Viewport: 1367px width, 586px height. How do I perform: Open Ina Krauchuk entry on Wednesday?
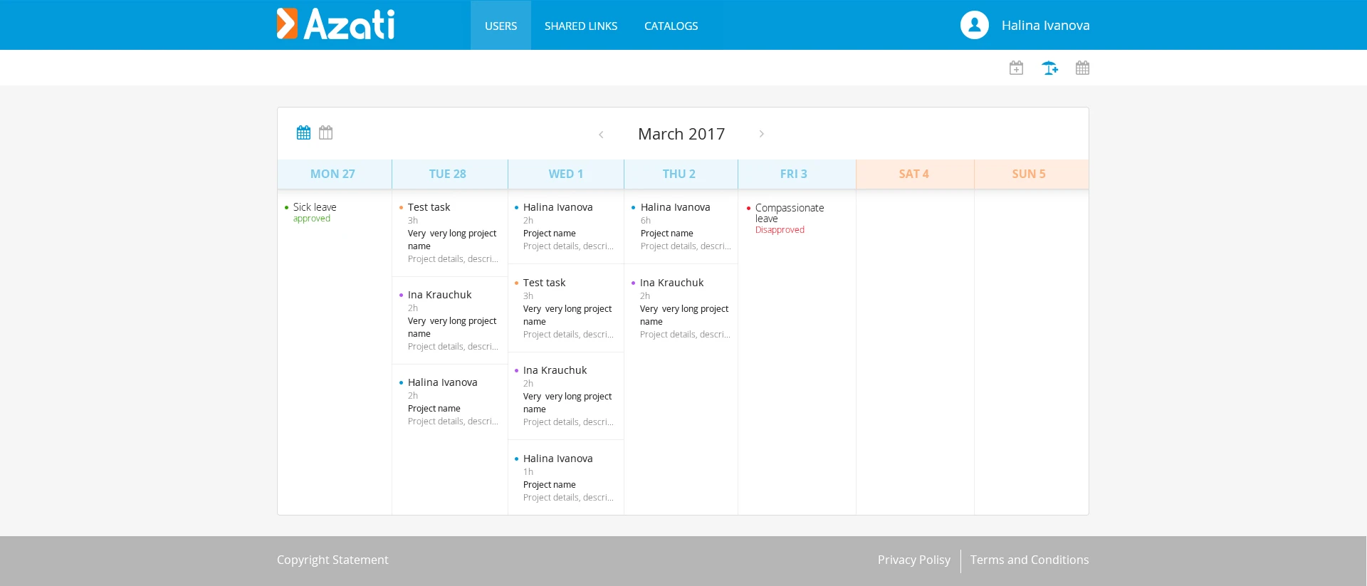tap(566, 396)
